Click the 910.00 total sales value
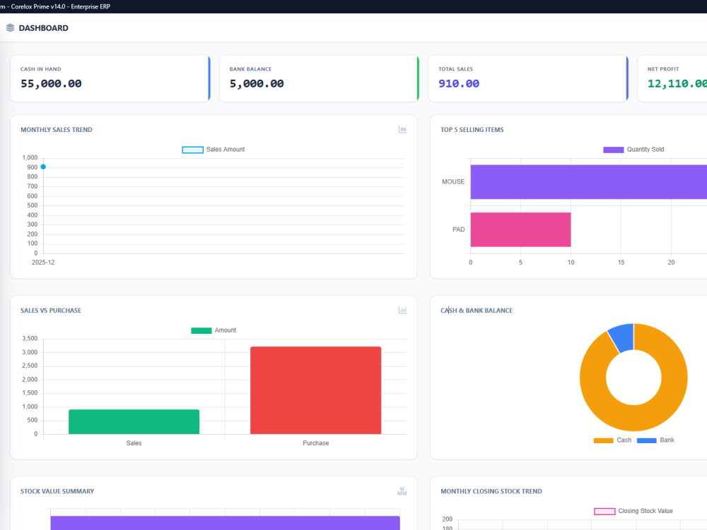This screenshot has width=707, height=530. point(459,84)
